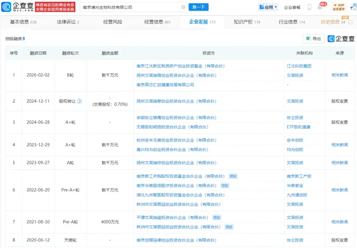Select the 企业发展 tab

coord(202,22)
